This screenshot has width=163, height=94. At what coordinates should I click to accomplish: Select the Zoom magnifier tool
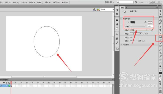click(160, 66)
